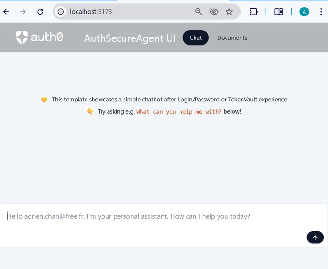
Task: Switch to the Chat tab
Action: click(x=195, y=38)
